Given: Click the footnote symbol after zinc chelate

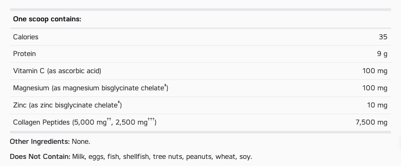Looking at the screenshot, I should (x=119, y=103).
